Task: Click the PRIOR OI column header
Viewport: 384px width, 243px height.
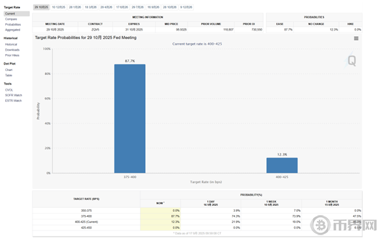Action: tap(249, 24)
